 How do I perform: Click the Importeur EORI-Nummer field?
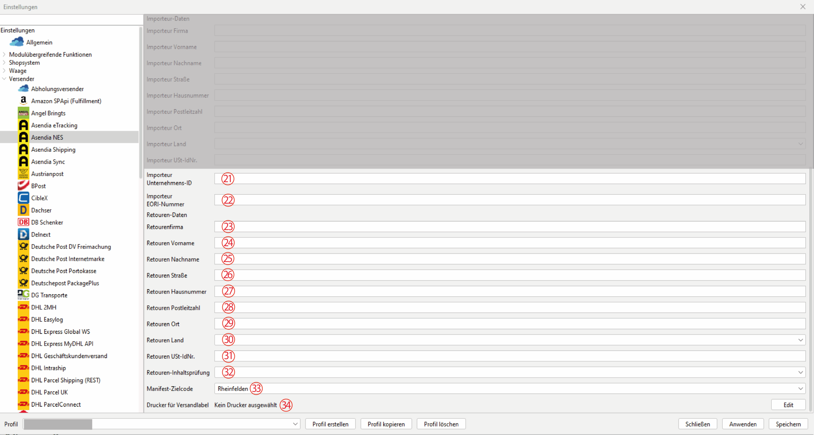pyautogui.click(x=510, y=200)
